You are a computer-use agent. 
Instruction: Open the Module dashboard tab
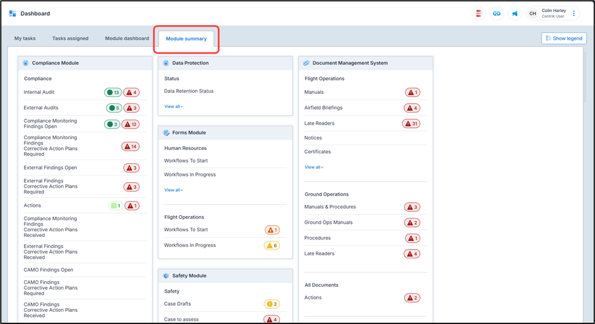pos(127,38)
